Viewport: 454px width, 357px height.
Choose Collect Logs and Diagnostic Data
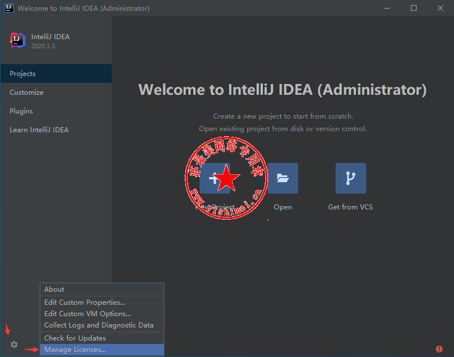coord(102,325)
